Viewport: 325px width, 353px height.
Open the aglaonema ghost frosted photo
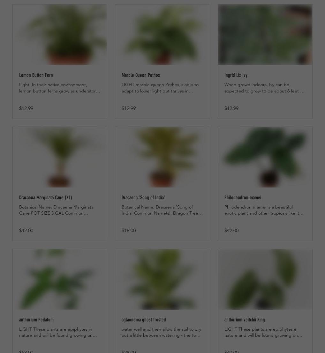[162, 279]
